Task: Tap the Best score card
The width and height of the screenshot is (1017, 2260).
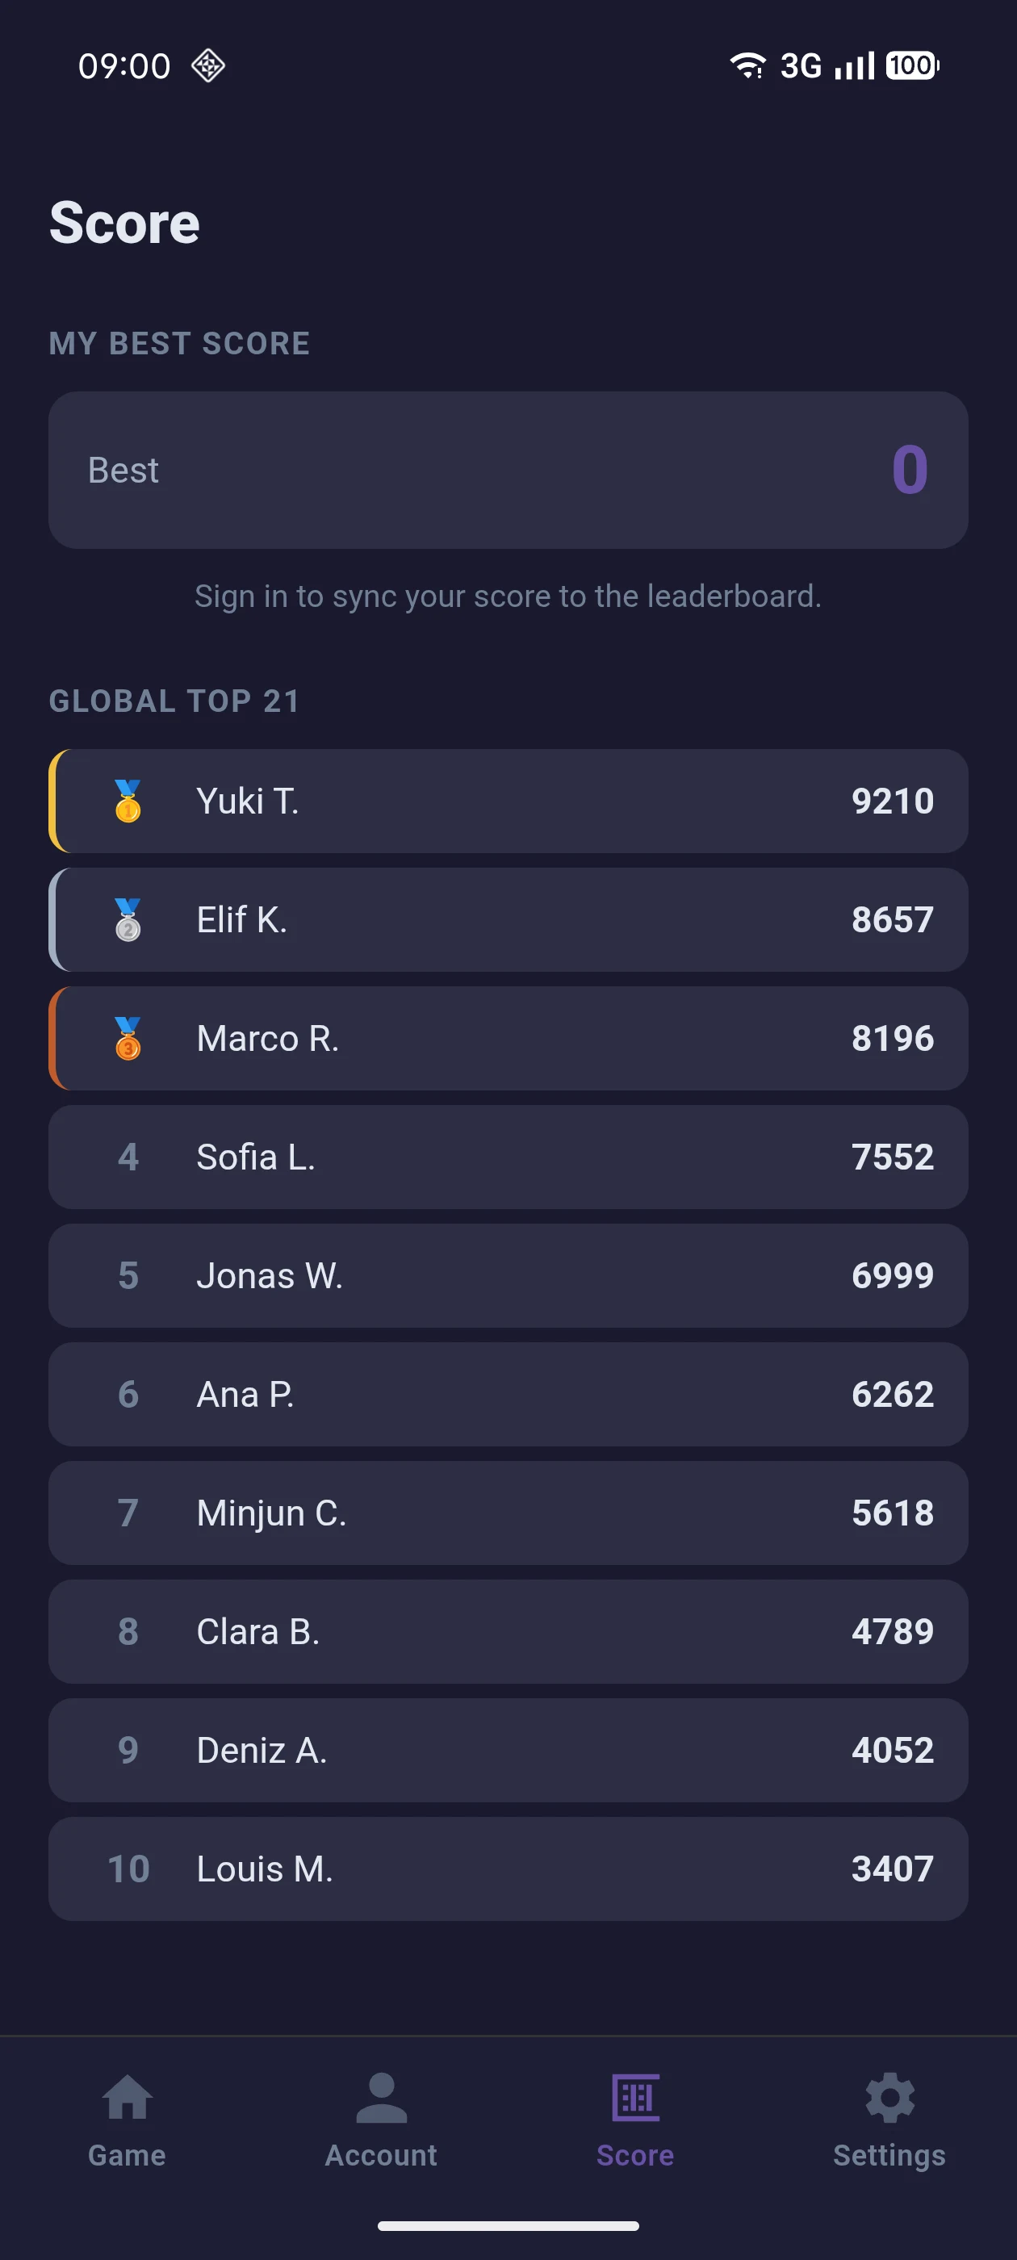Action: [508, 471]
